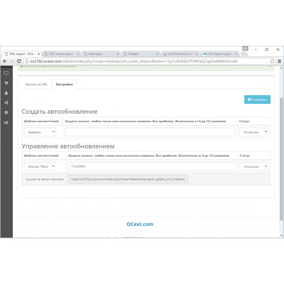Close the YML import browser tab
284x284 pixels.
click(39, 54)
